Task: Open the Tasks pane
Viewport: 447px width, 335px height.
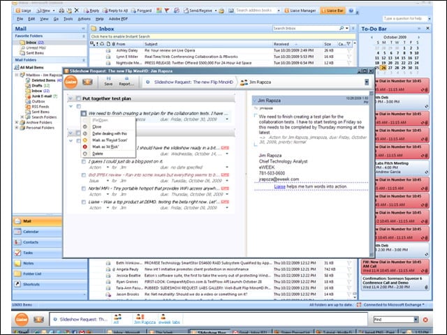Action: pyautogui.click(x=37, y=253)
